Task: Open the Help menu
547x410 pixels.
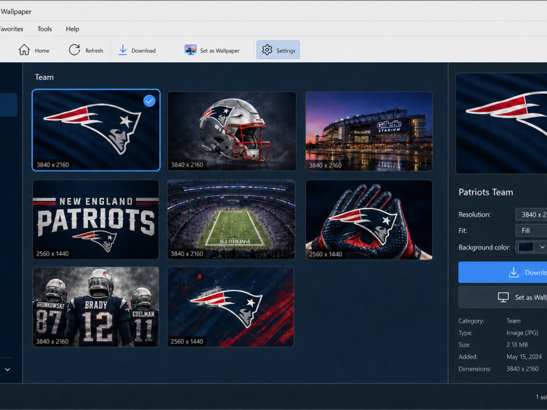Action: [72, 29]
